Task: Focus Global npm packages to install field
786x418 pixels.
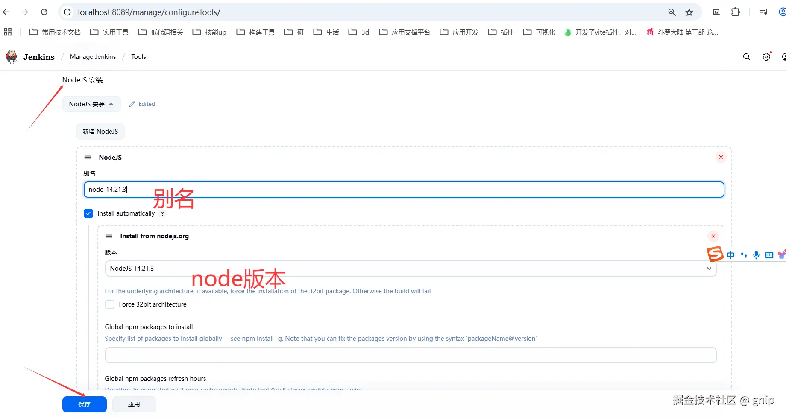Action: (x=411, y=355)
